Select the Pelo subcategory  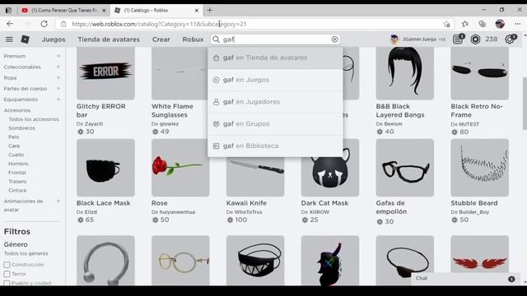(14, 137)
